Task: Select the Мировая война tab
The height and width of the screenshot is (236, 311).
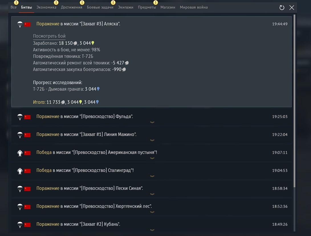Action: tap(194, 7)
